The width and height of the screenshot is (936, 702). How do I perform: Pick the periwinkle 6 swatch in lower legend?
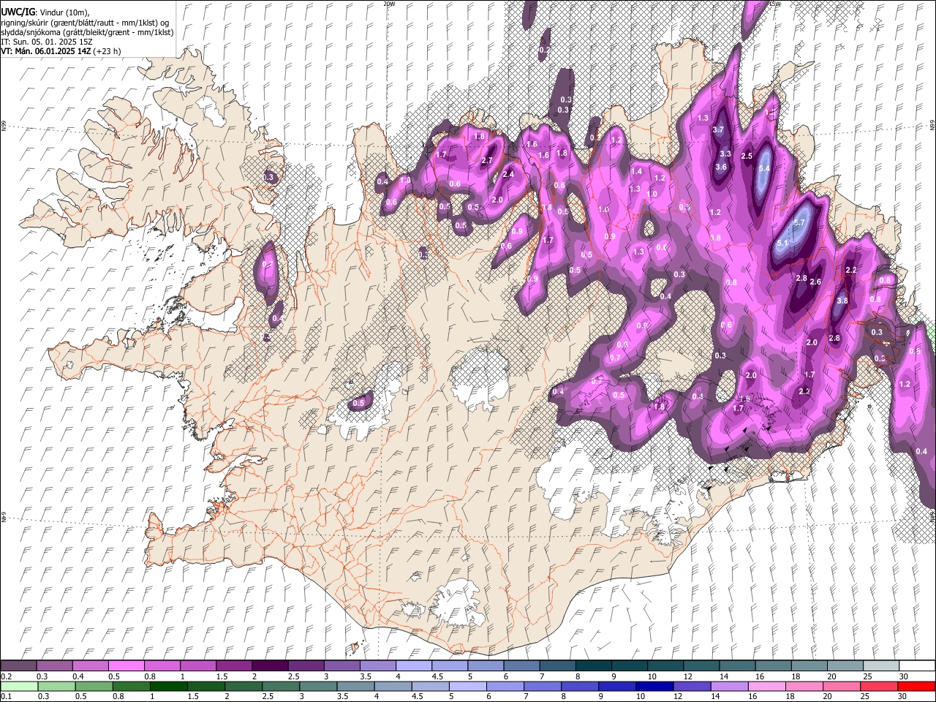[505, 686]
